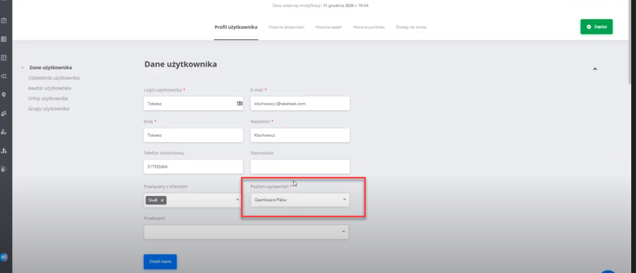This screenshot has height=273, width=636.
Task: Click the Imię input field
Action: tap(193, 135)
